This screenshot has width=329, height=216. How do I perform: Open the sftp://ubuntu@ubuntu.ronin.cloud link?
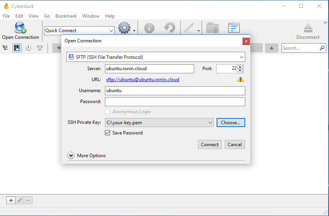tap(143, 80)
